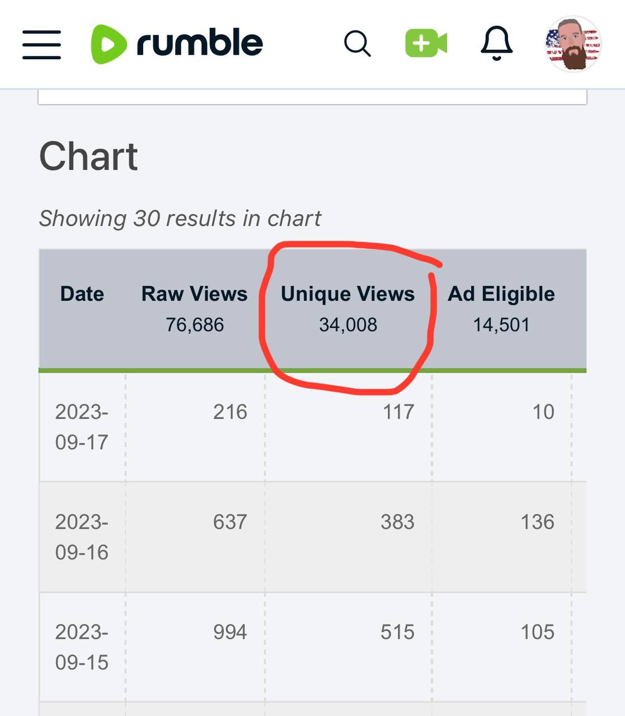Open the user profile avatar

click(573, 44)
